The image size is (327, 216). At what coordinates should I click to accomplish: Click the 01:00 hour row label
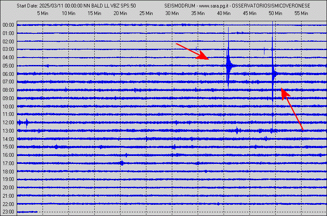coord(8,33)
